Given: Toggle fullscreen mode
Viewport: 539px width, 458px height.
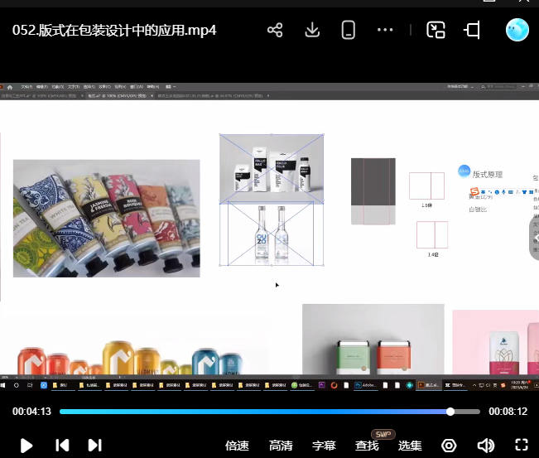Looking at the screenshot, I should [x=522, y=446].
